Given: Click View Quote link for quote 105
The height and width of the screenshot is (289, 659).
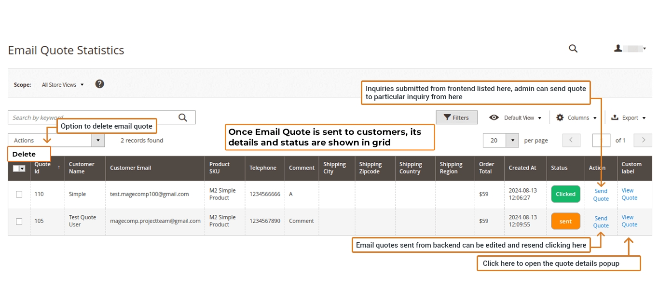Looking at the screenshot, I should [629, 221].
